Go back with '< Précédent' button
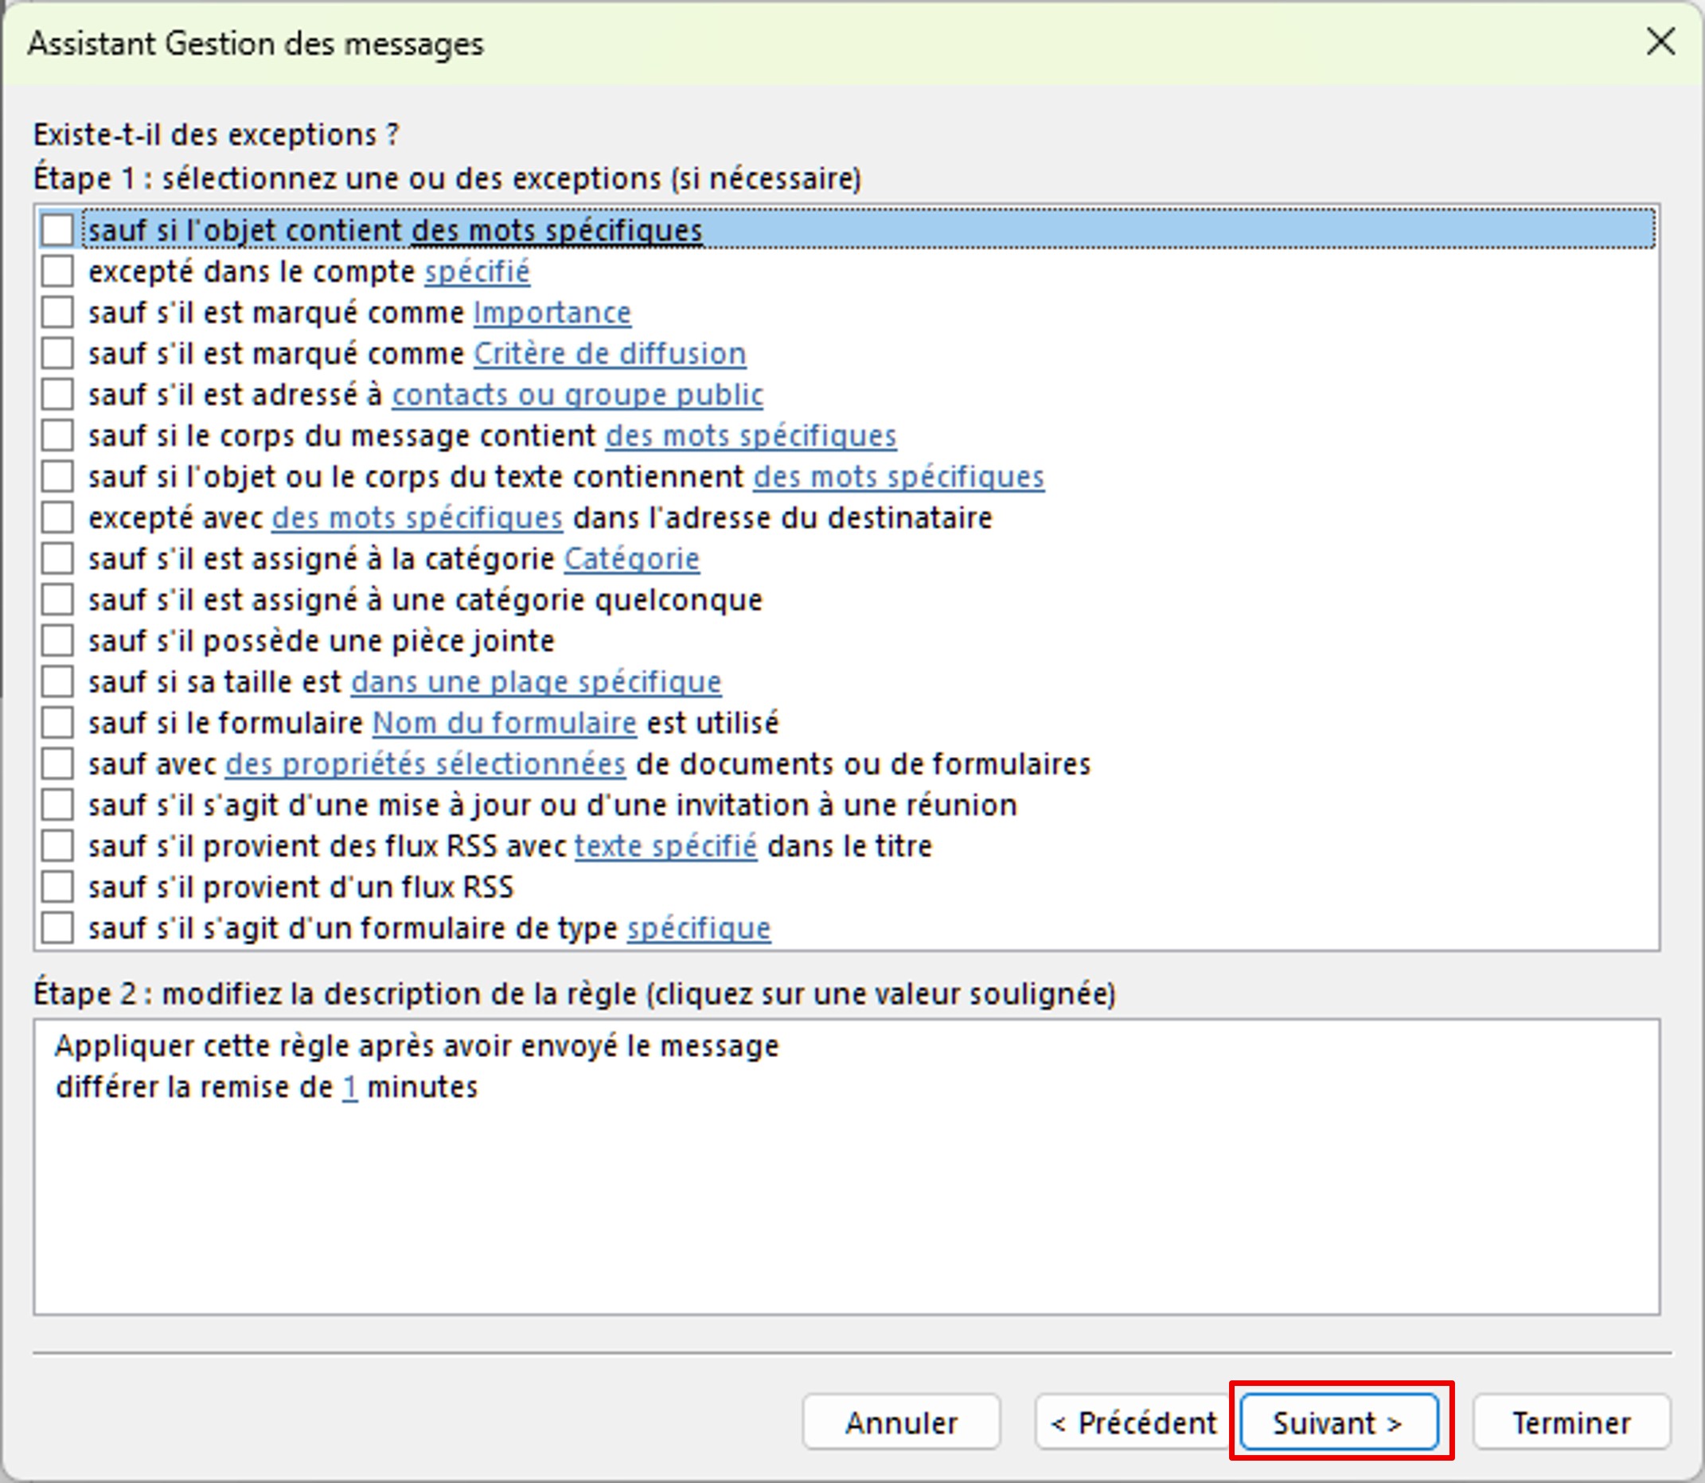Image resolution: width=1705 pixels, height=1483 pixels. [x=1132, y=1423]
